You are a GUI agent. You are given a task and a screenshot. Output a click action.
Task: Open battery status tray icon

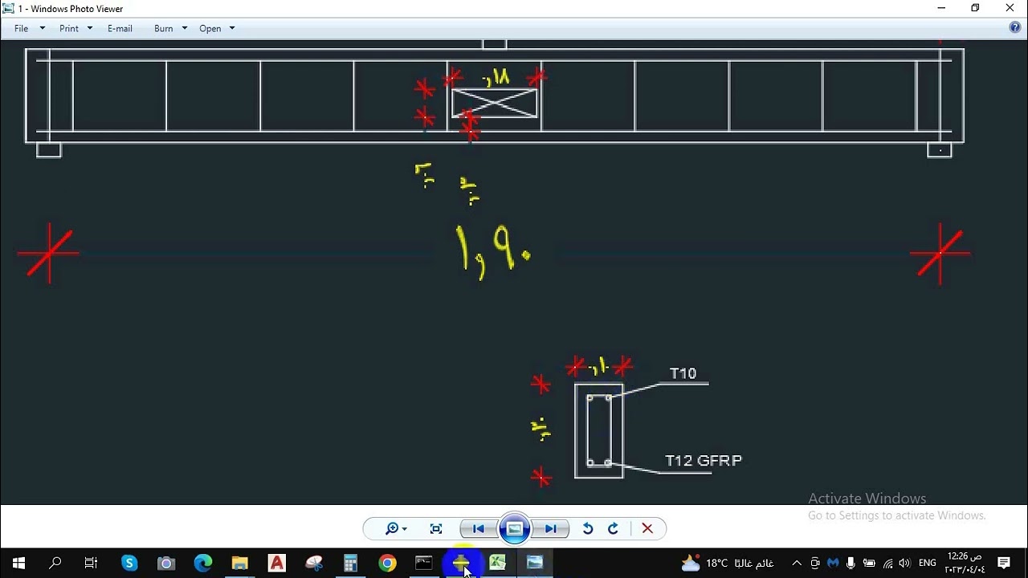869,564
